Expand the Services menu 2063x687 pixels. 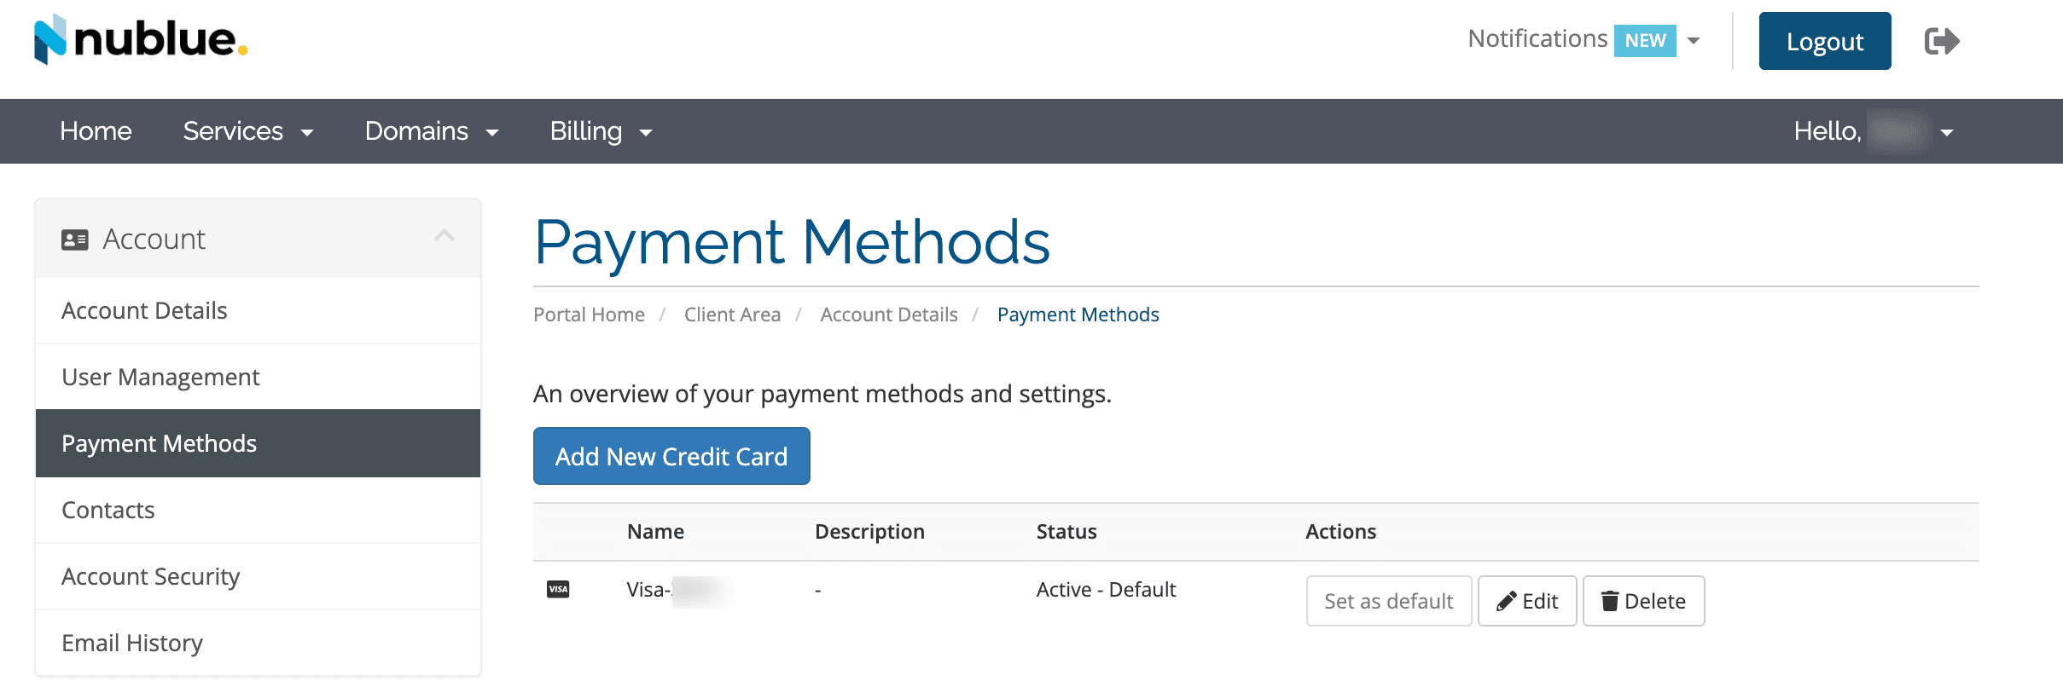click(x=248, y=131)
